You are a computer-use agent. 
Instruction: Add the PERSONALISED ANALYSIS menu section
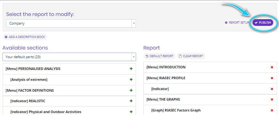[131, 69]
